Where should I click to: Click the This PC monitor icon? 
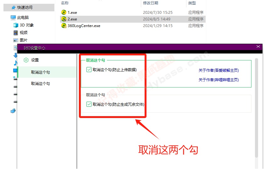tap(13, 18)
